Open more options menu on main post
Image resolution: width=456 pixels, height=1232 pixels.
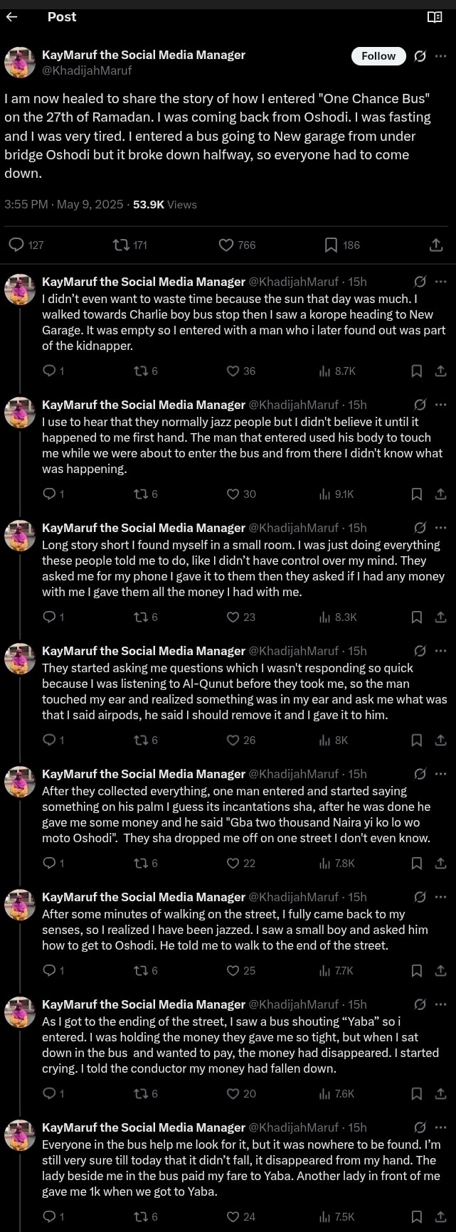(x=441, y=56)
